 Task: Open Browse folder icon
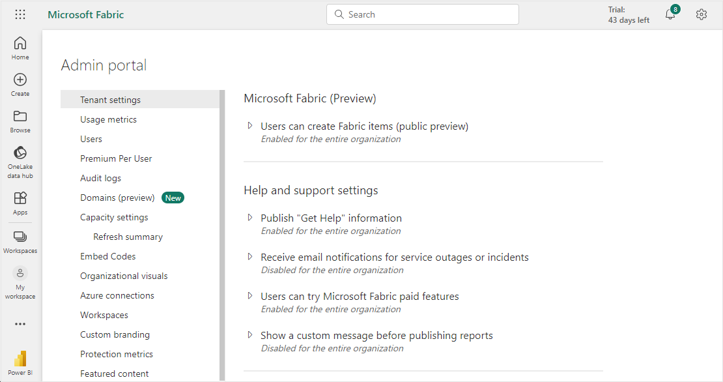click(20, 121)
